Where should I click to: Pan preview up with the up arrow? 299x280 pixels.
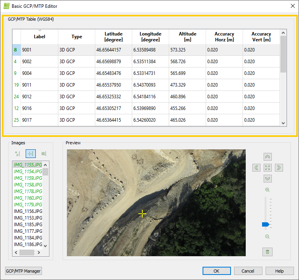click(x=268, y=157)
